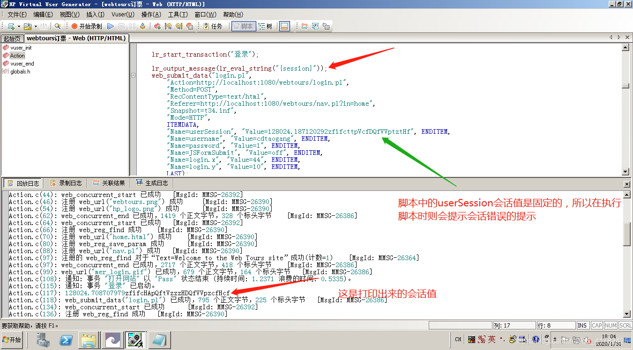The image size is (633, 350).
Task: Select vuser_init in script tree
Action: pyautogui.click(x=21, y=48)
